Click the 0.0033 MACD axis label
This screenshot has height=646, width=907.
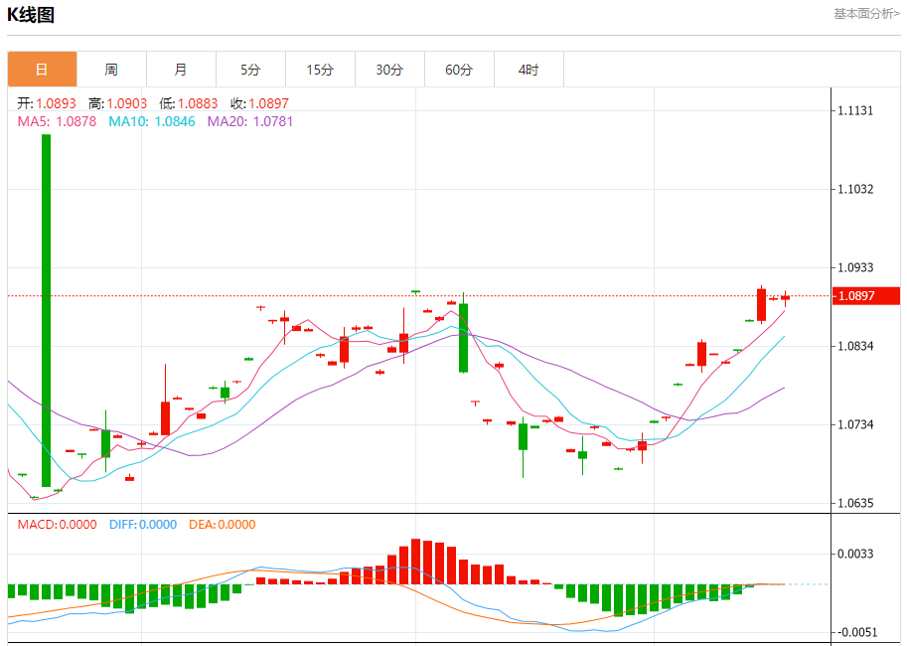855,554
